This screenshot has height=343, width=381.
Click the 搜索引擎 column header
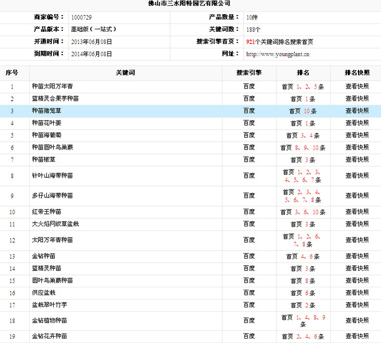(x=249, y=73)
